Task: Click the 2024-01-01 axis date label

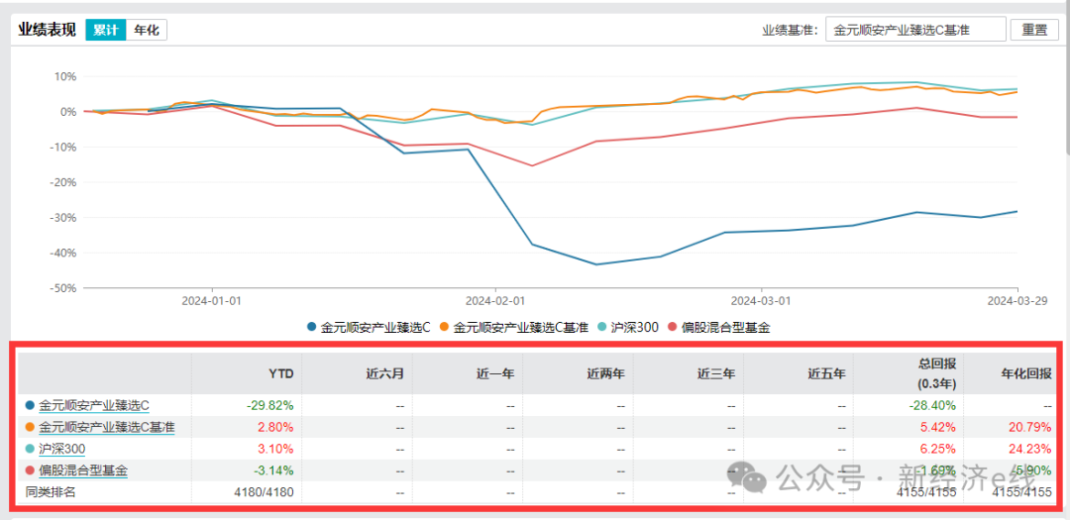Action: 212,300
